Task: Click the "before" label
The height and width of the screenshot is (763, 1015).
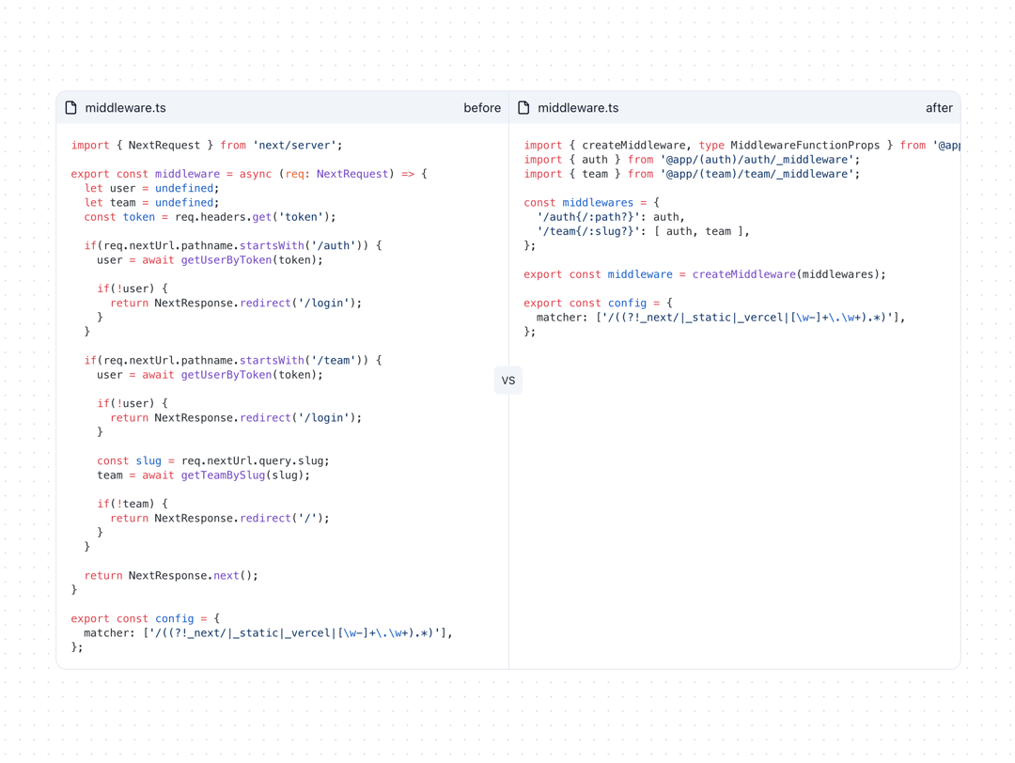Action: click(x=482, y=108)
